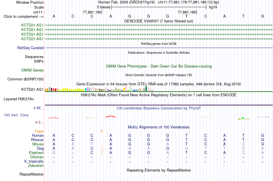The height and width of the screenshot is (181, 273).
Task: Click the Elephant species label
Action: coord(36,153)
